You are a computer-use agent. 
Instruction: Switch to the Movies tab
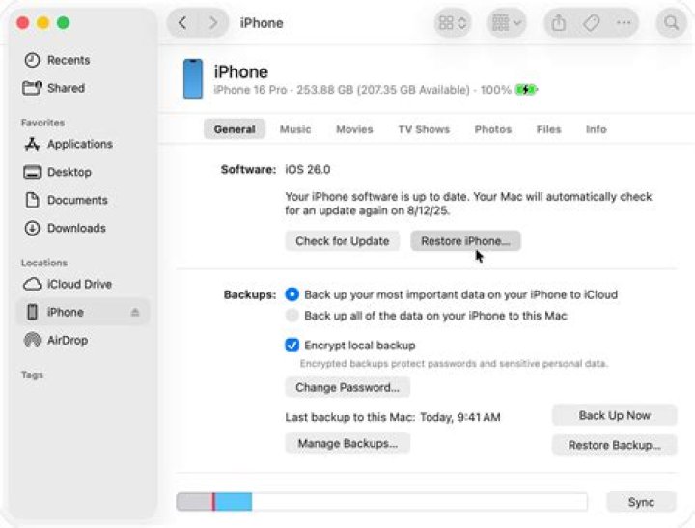point(354,129)
